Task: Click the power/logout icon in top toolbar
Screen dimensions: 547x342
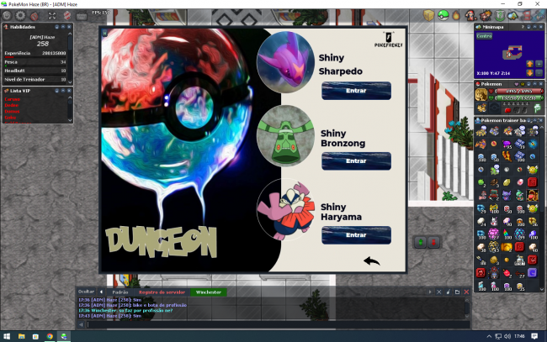Action: coord(7,16)
